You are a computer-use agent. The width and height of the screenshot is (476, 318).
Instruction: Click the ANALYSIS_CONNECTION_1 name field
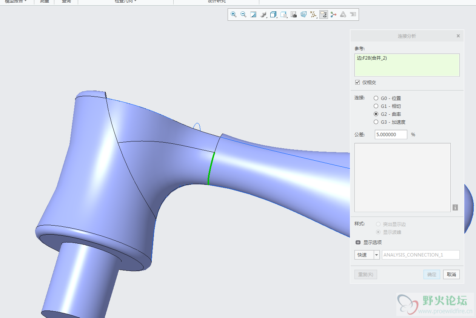tap(421, 255)
